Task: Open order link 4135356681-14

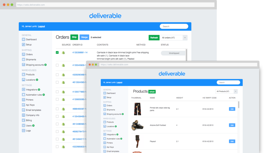Action: pyautogui.click(x=80, y=53)
